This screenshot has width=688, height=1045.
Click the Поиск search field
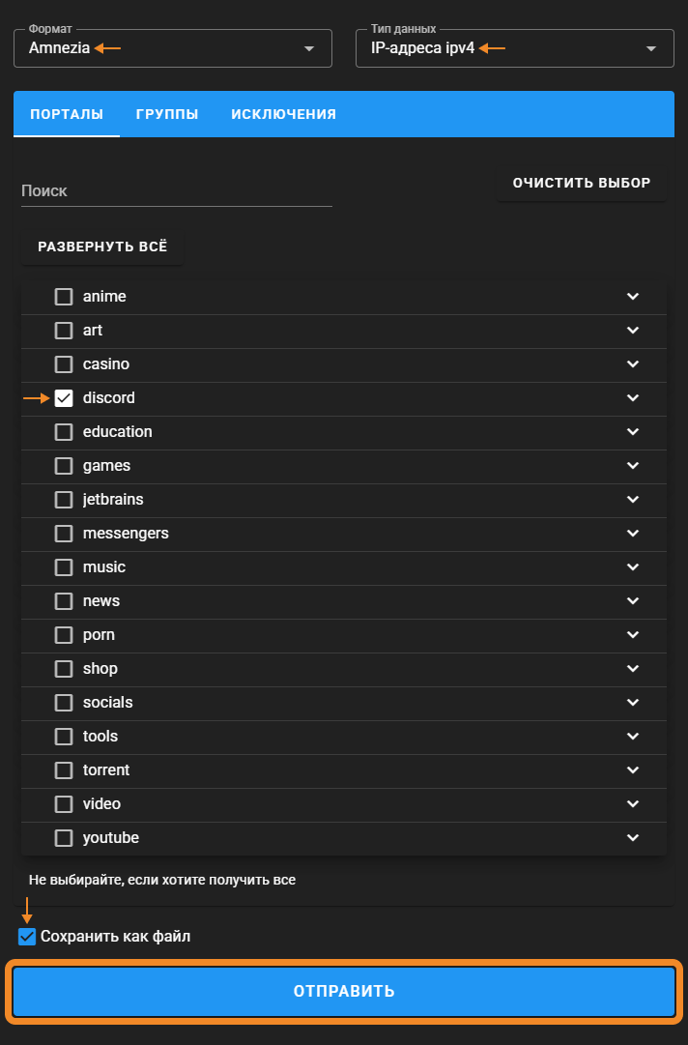coord(177,191)
